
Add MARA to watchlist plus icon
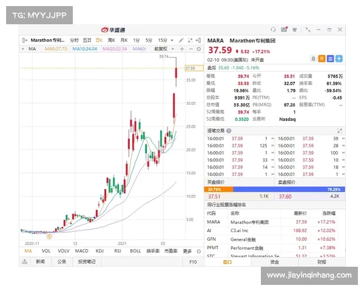pos(339,59)
